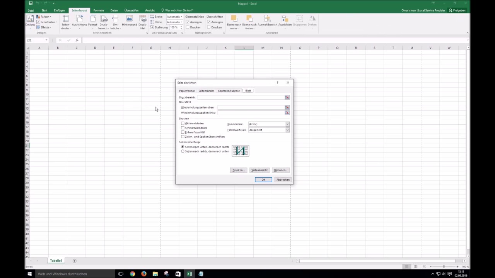The height and width of the screenshot is (278, 495).
Task: Select Seiten nach rechts, dann nach unten
Action: pos(183,151)
